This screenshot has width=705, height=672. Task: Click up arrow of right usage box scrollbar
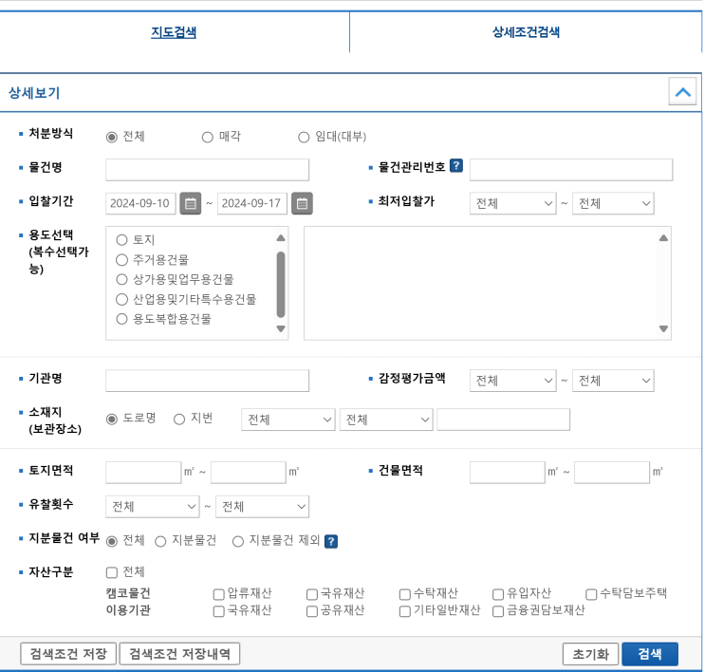[663, 238]
